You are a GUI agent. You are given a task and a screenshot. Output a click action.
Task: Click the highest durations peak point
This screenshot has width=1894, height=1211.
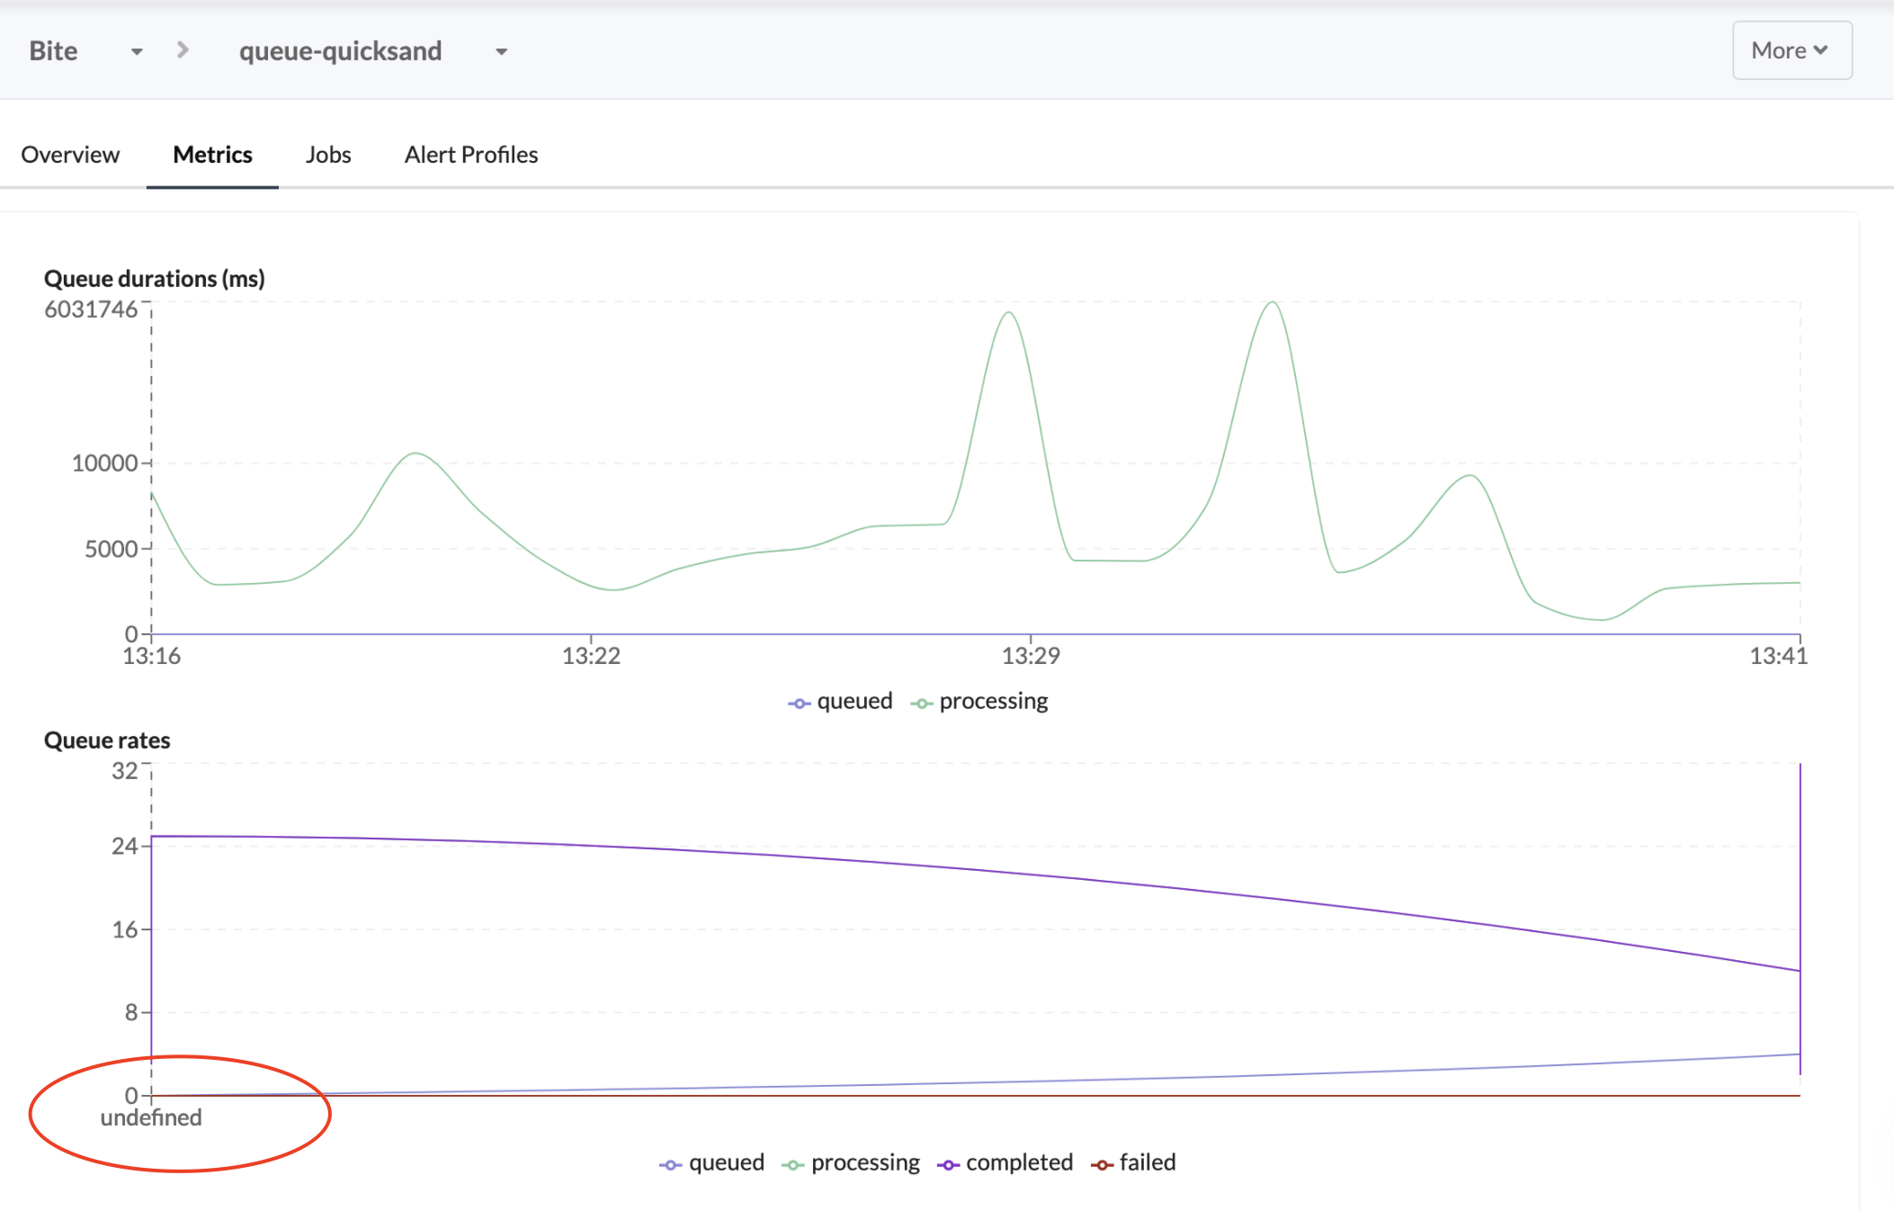pos(1273,302)
